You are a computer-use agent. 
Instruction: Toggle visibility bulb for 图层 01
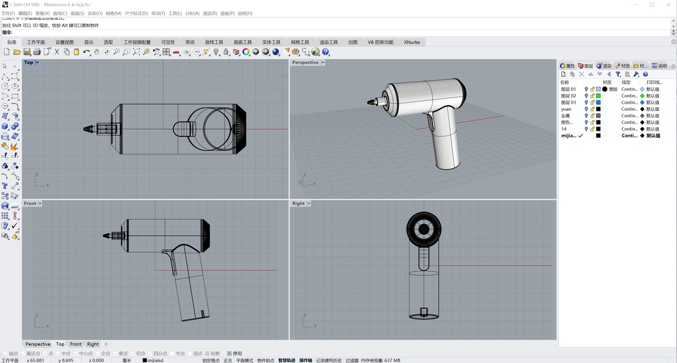(x=586, y=90)
